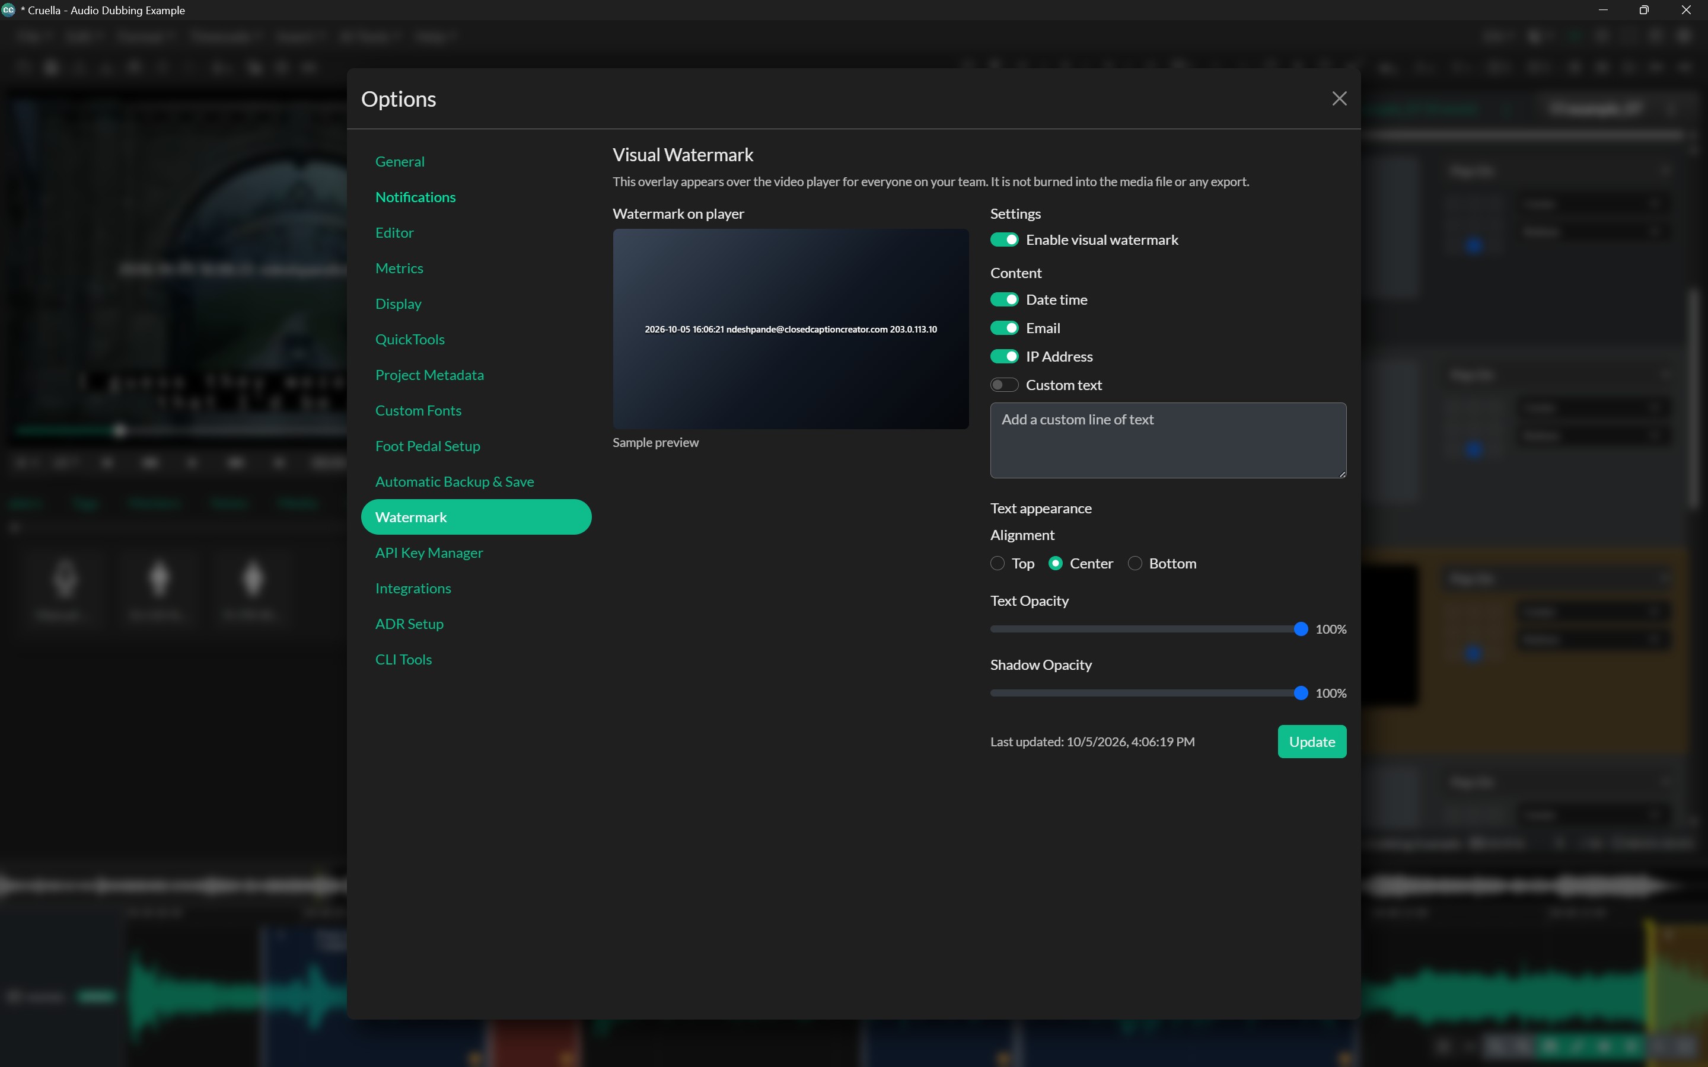Viewport: 1708px width, 1067px height.
Task: Open the Integrations section
Action: [x=413, y=589]
